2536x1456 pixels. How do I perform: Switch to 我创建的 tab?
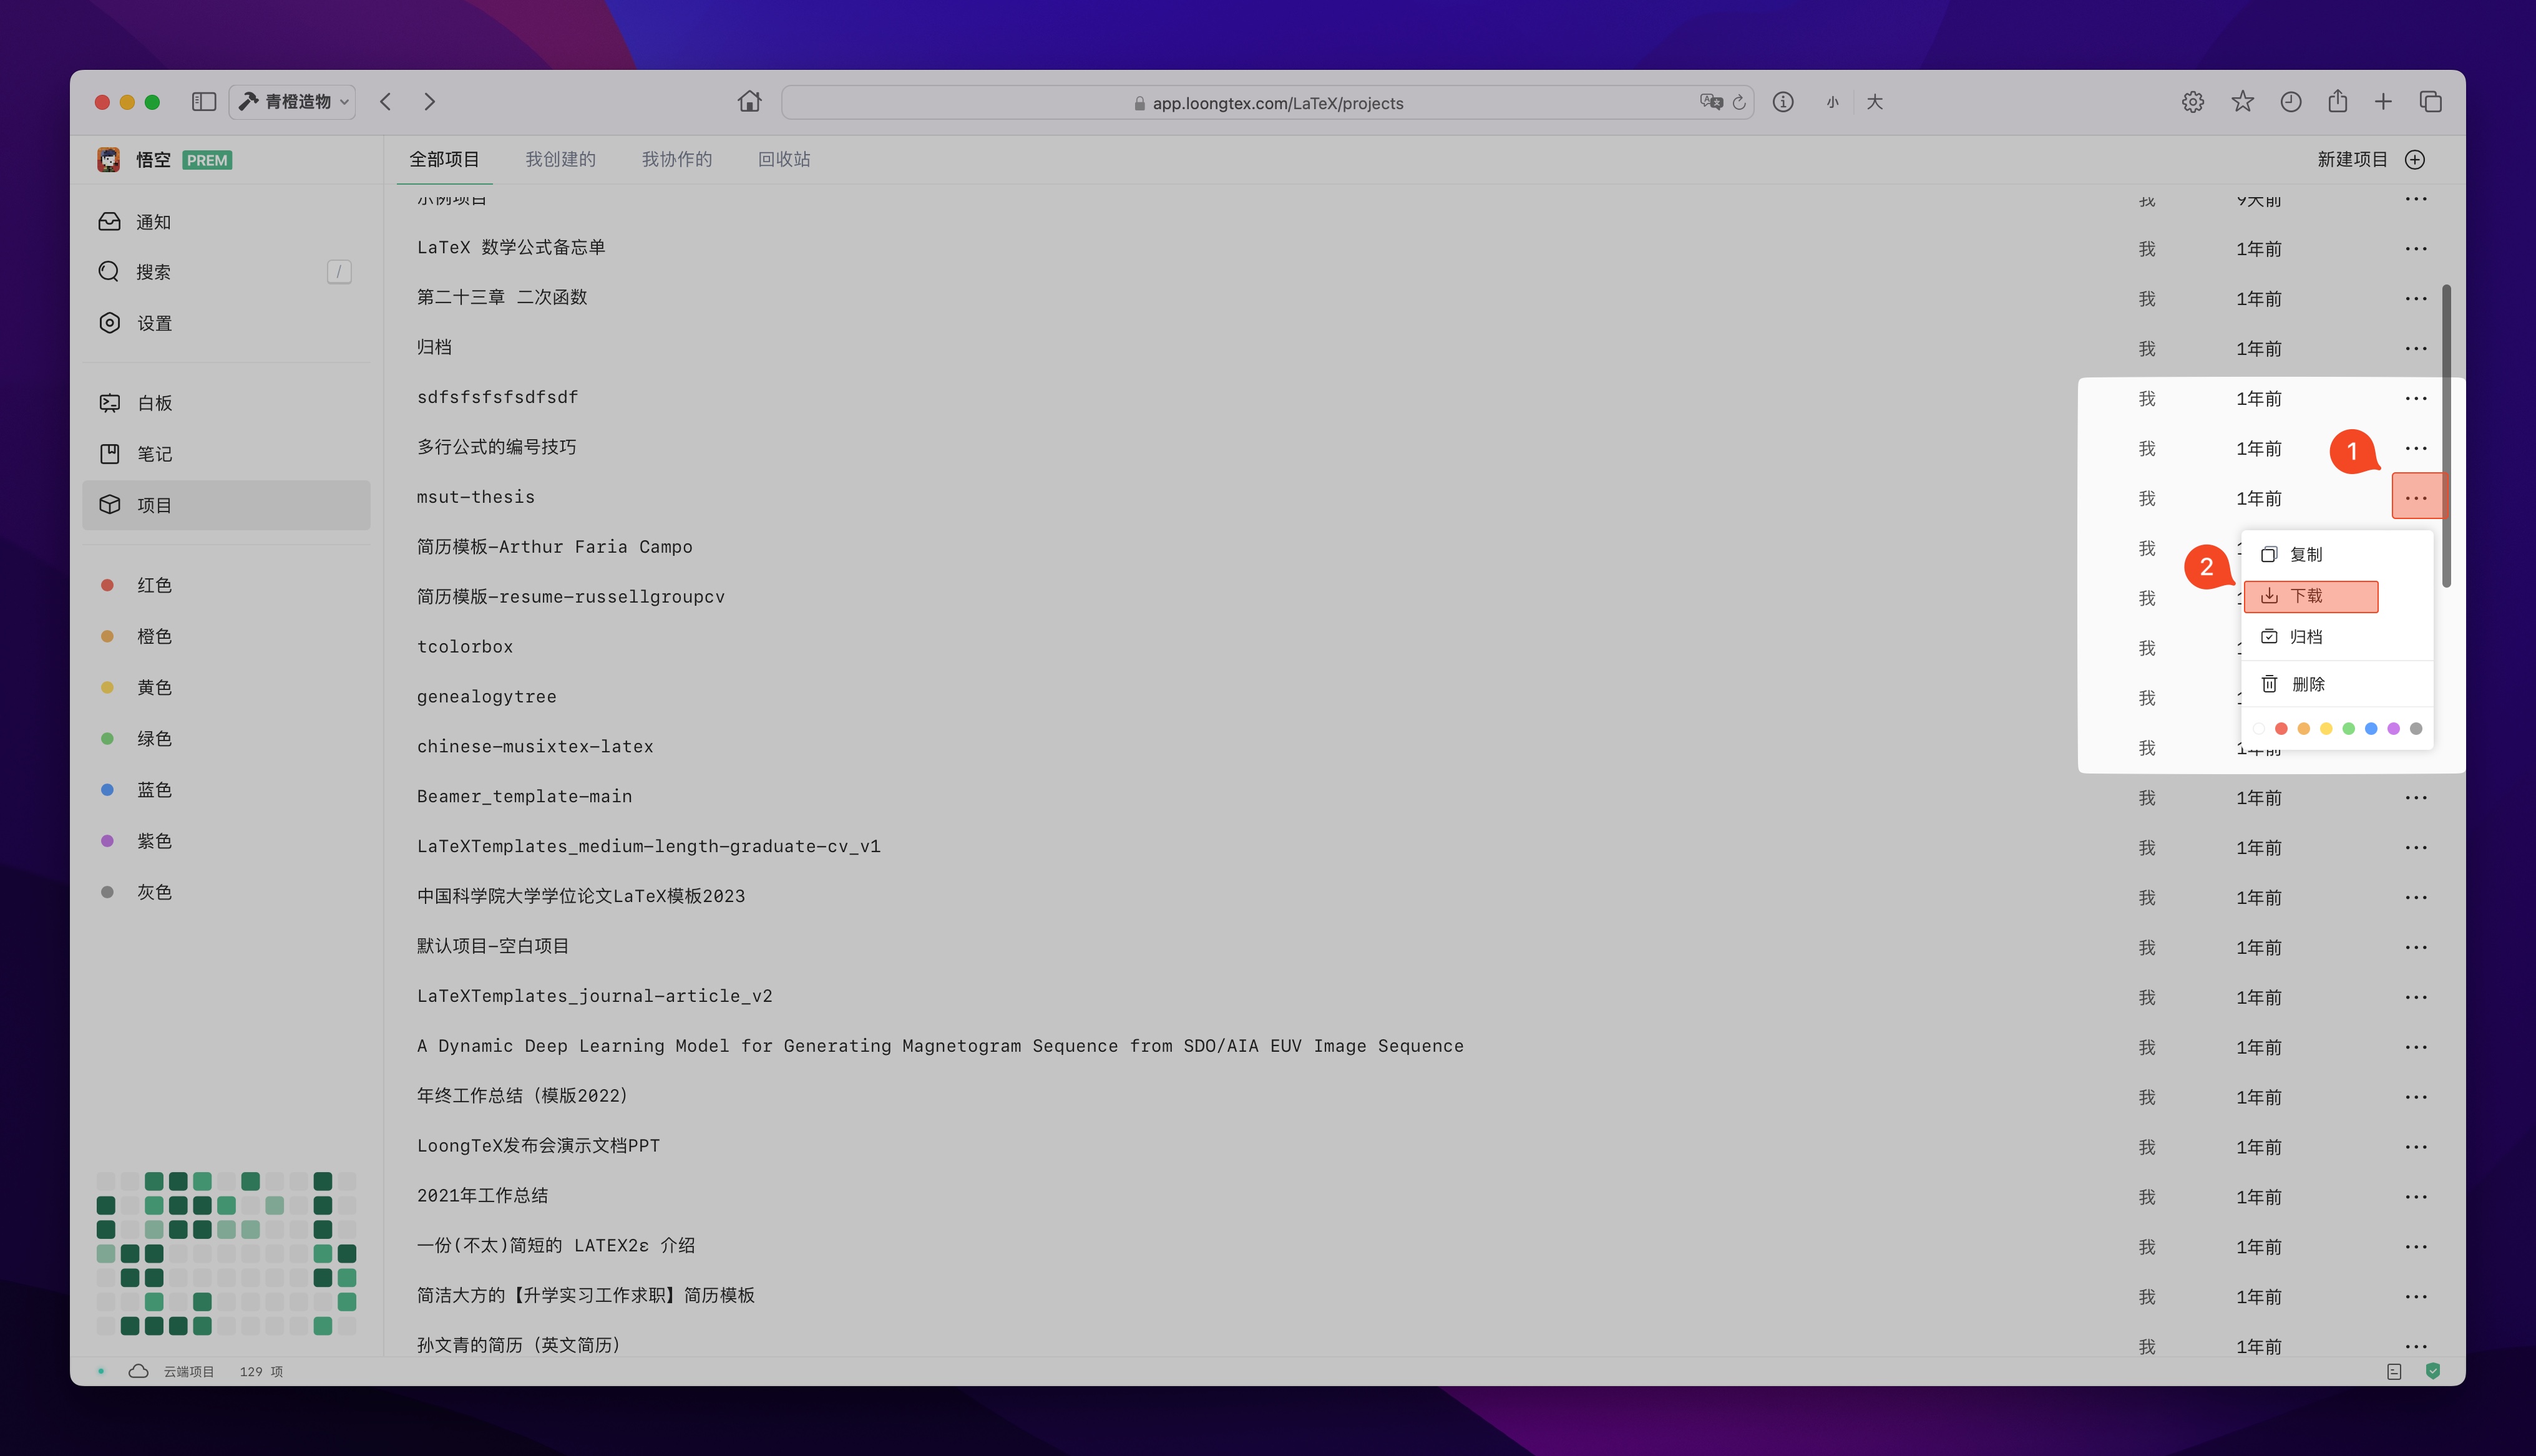coord(560,159)
